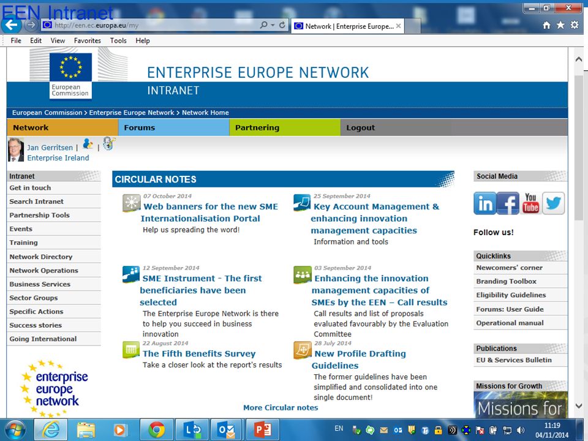Open the Favorites star icon
Screen dimensions: 588x441
coord(560,25)
